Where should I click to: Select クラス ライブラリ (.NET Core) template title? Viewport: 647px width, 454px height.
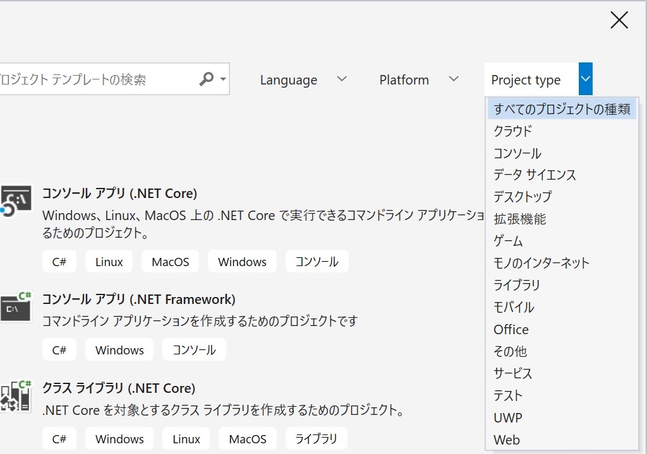(x=119, y=388)
